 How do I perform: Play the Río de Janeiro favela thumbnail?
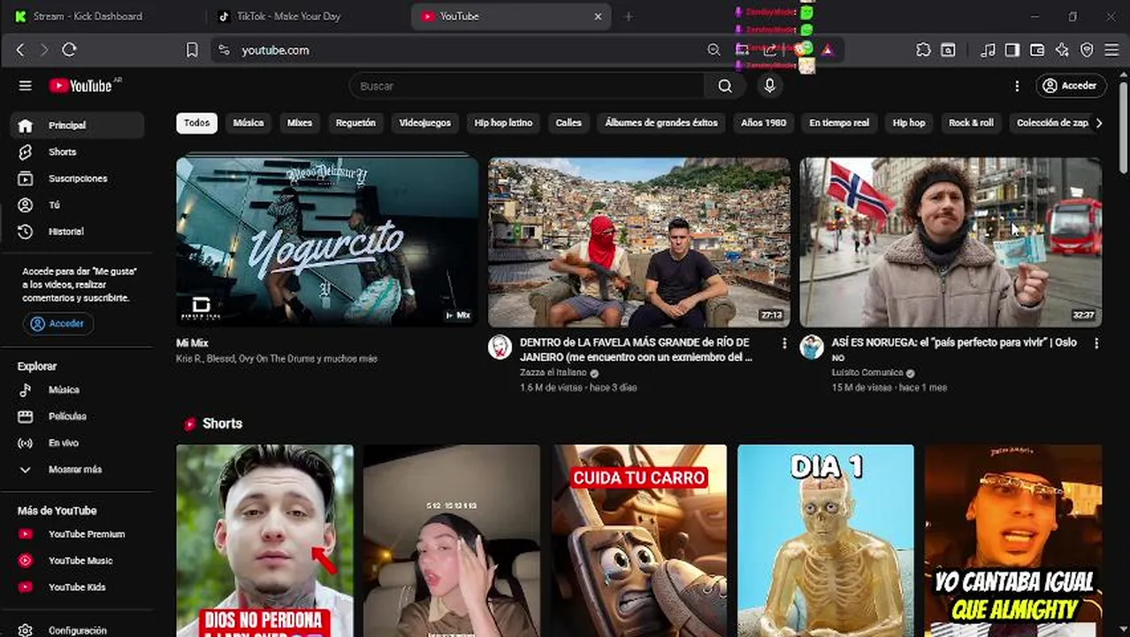639,242
